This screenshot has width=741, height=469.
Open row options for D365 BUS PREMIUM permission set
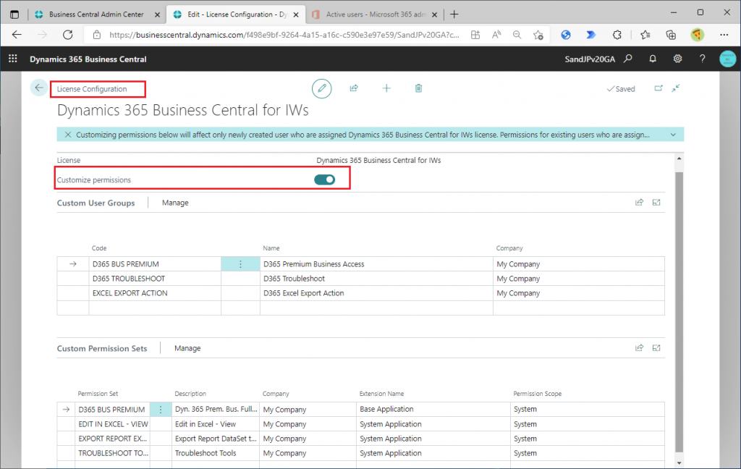(x=161, y=410)
